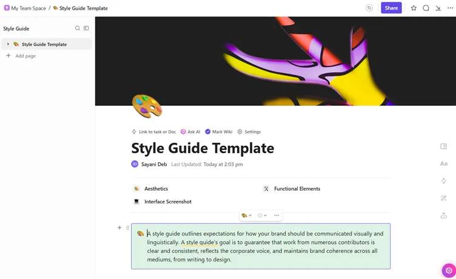The width and height of the screenshot is (456, 279).
Task: Open the top-right three-dot menu
Action: [x=450, y=8]
